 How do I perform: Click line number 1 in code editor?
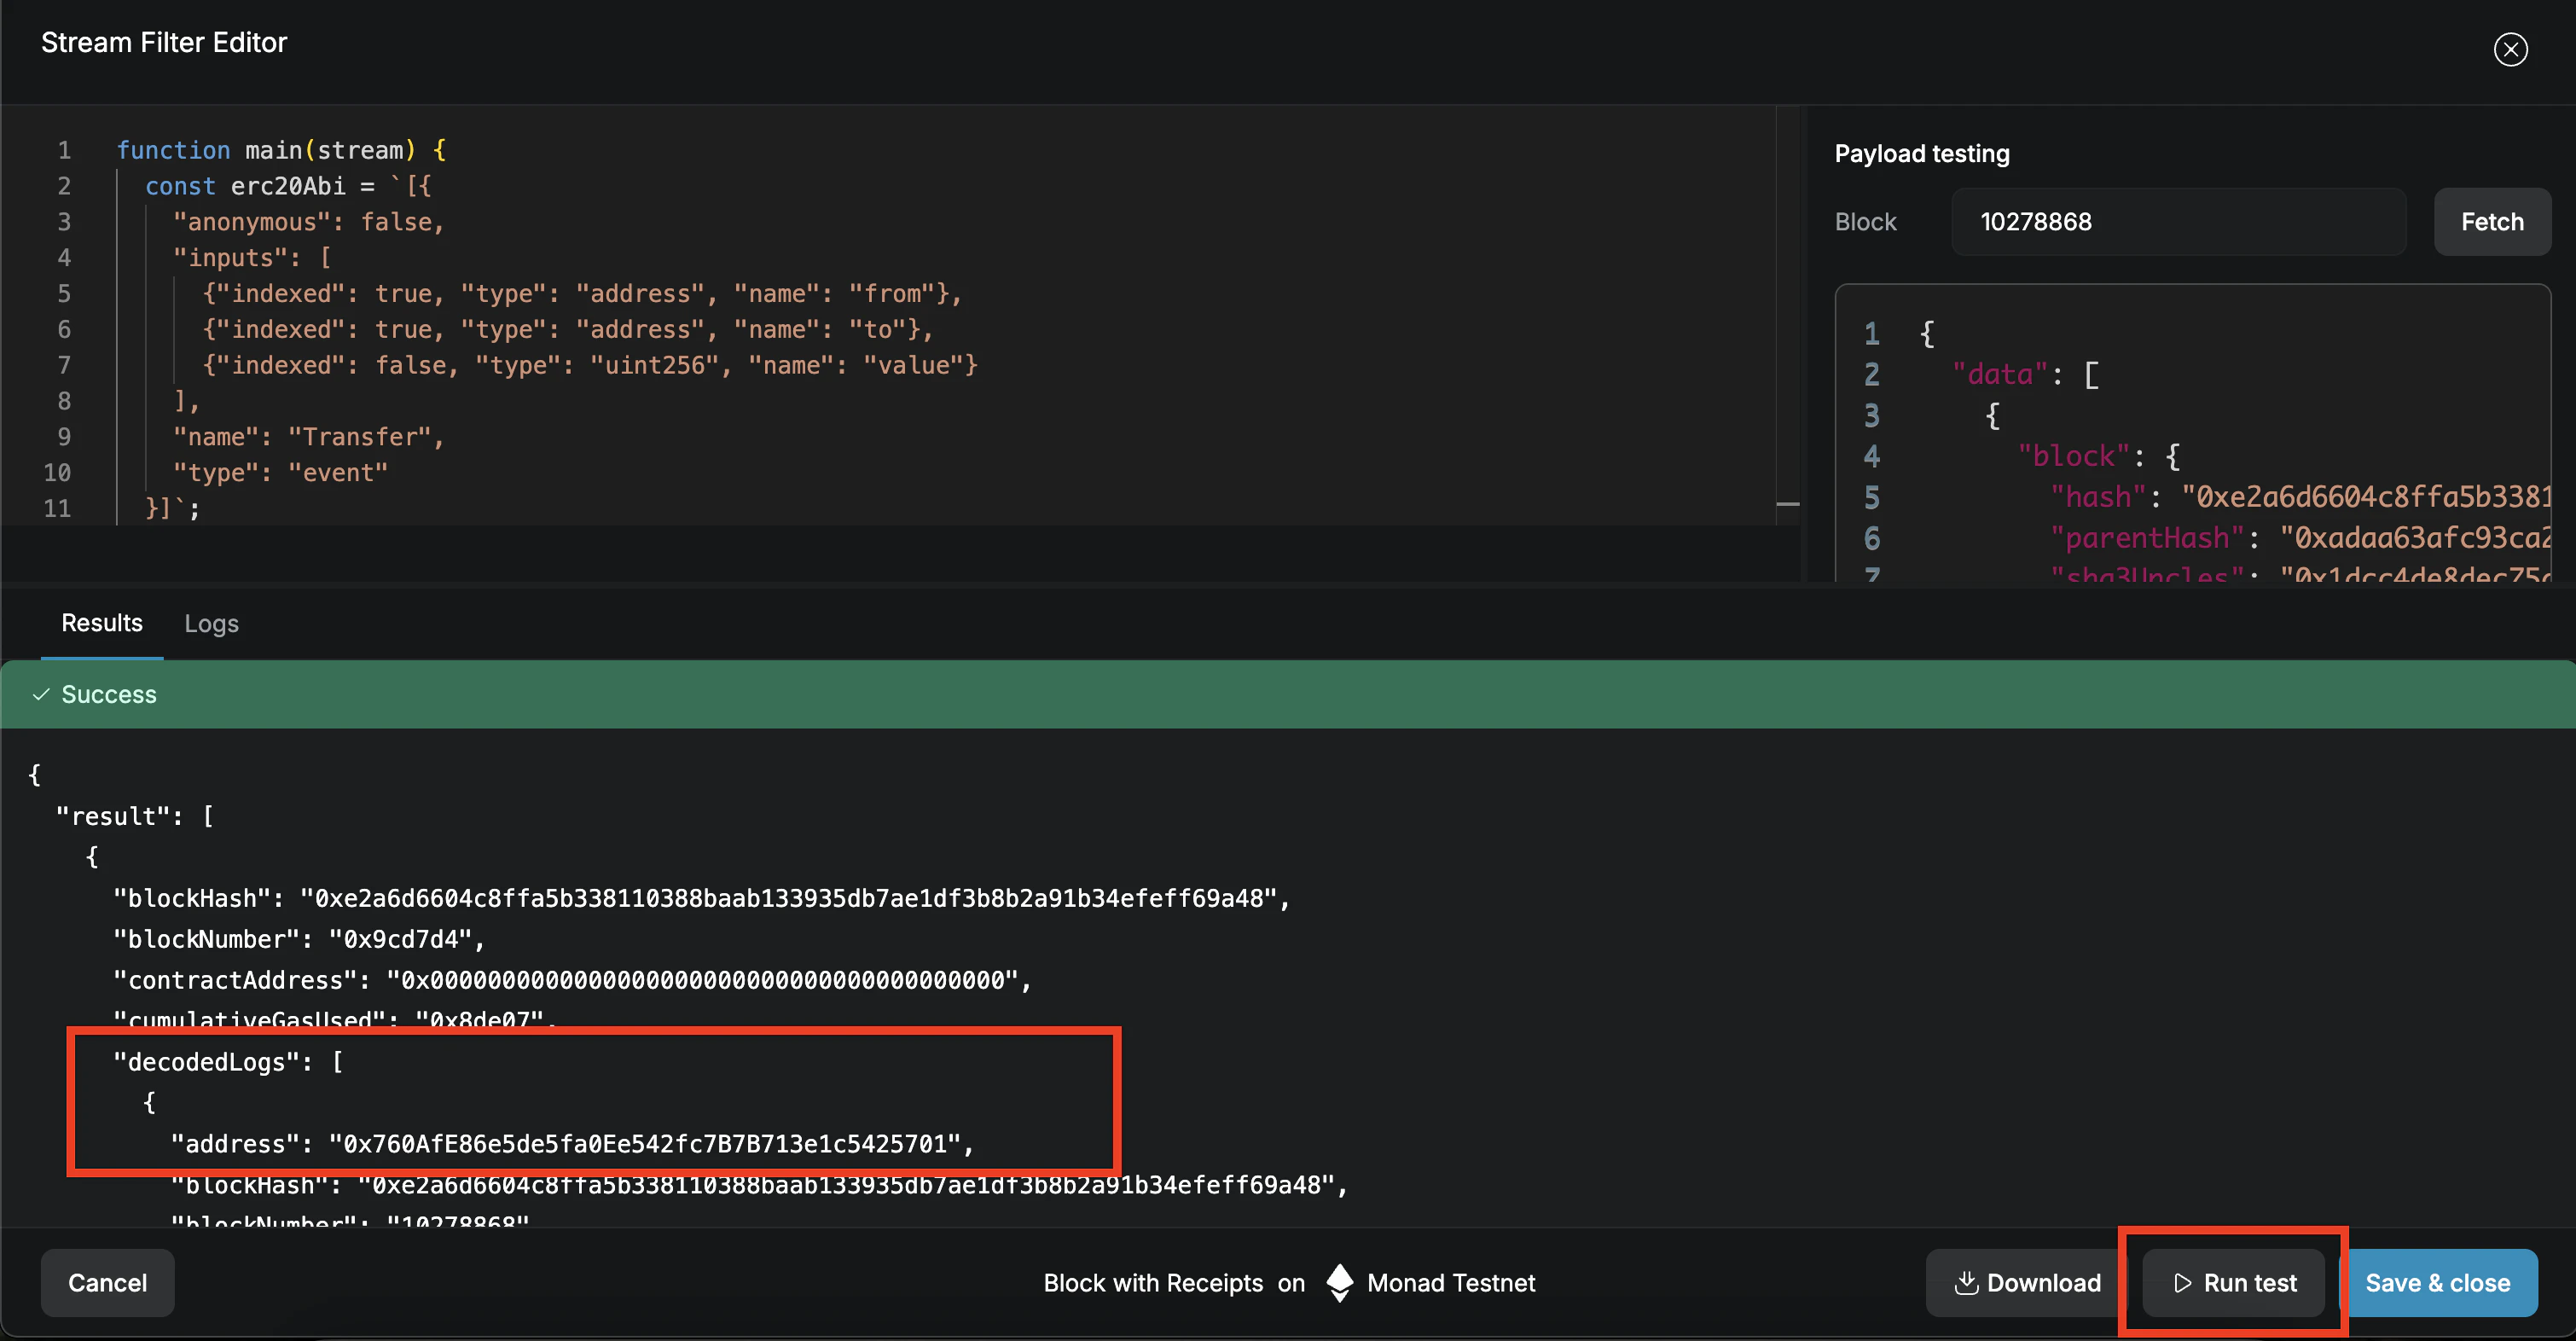click(64, 150)
